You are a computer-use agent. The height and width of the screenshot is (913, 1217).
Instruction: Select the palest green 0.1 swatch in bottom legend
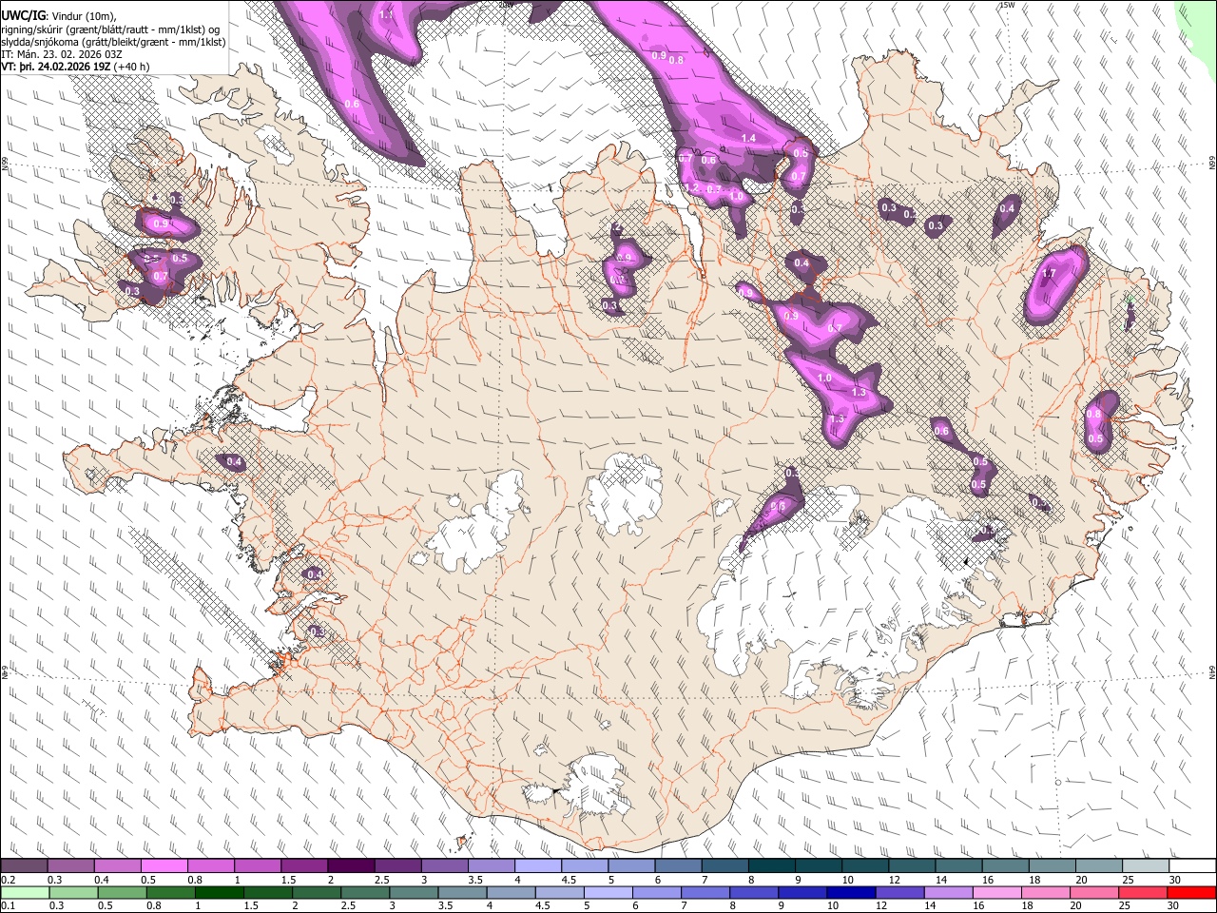click(25, 892)
